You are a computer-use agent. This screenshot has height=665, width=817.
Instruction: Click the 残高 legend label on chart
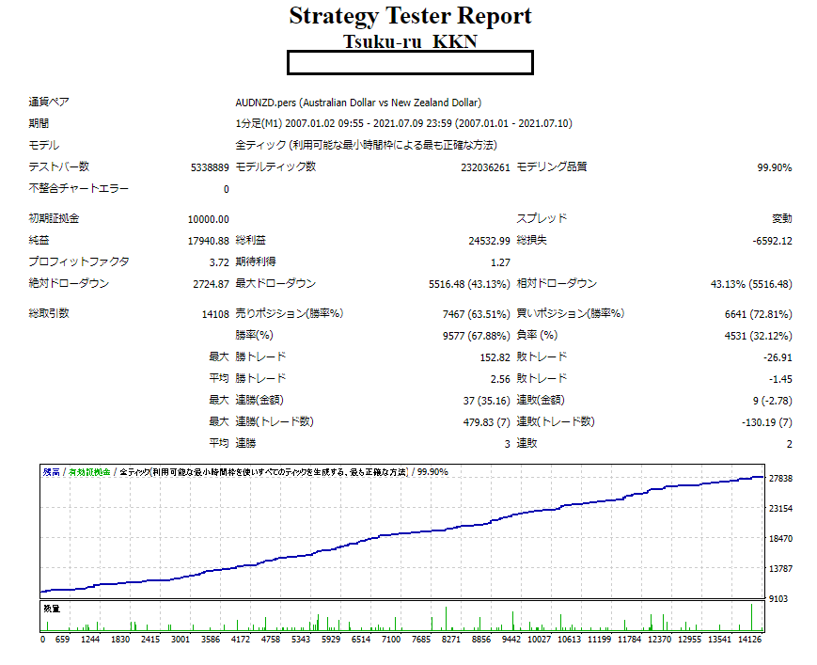coord(51,472)
